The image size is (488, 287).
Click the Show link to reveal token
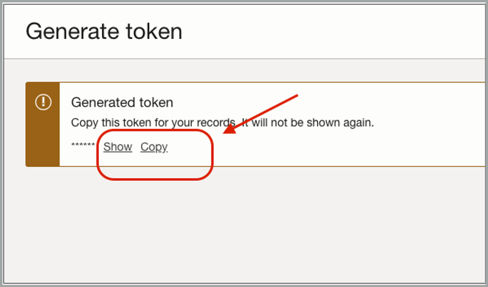[x=117, y=147]
